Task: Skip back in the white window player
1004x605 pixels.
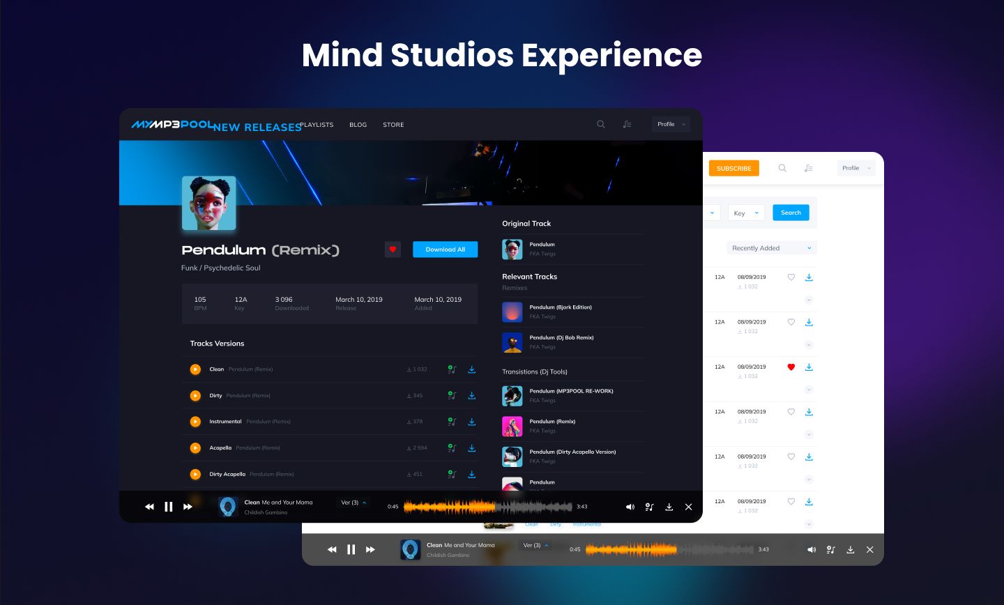Action: (332, 549)
